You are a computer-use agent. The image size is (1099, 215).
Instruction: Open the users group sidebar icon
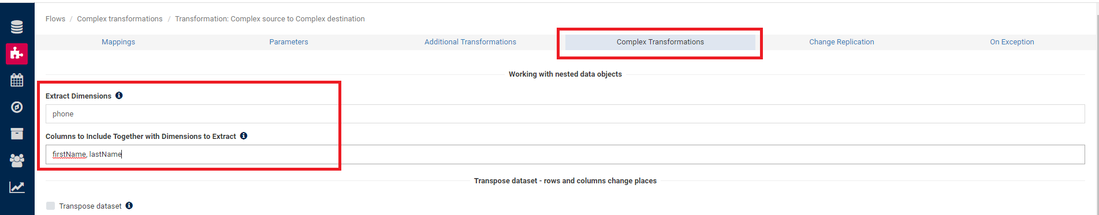[17, 161]
